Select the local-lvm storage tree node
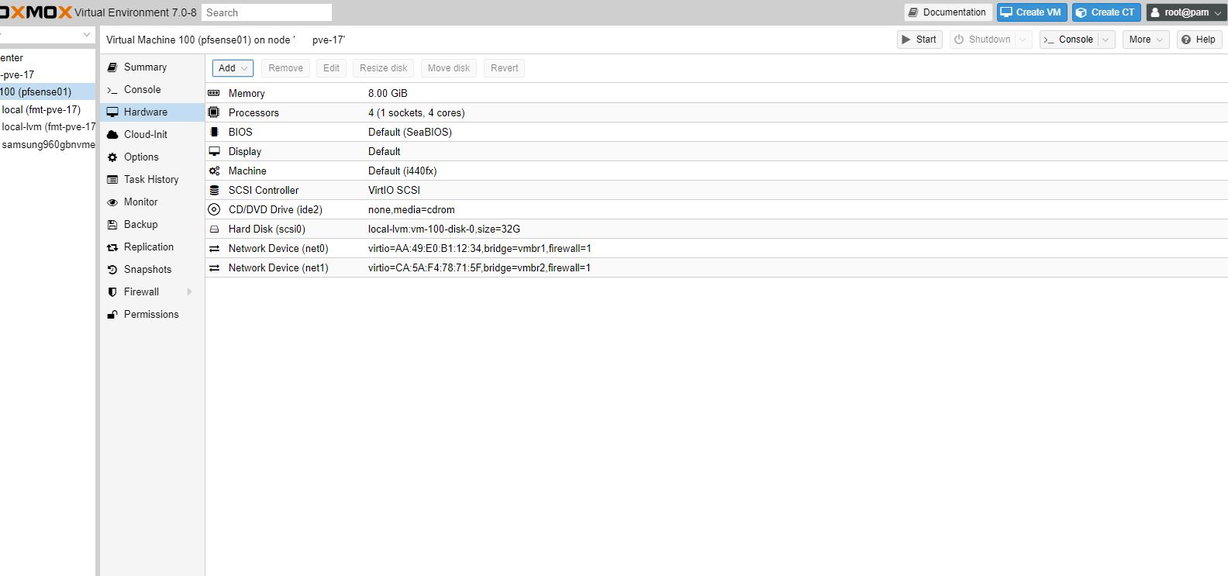This screenshot has height=576, width=1228. (x=47, y=127)
